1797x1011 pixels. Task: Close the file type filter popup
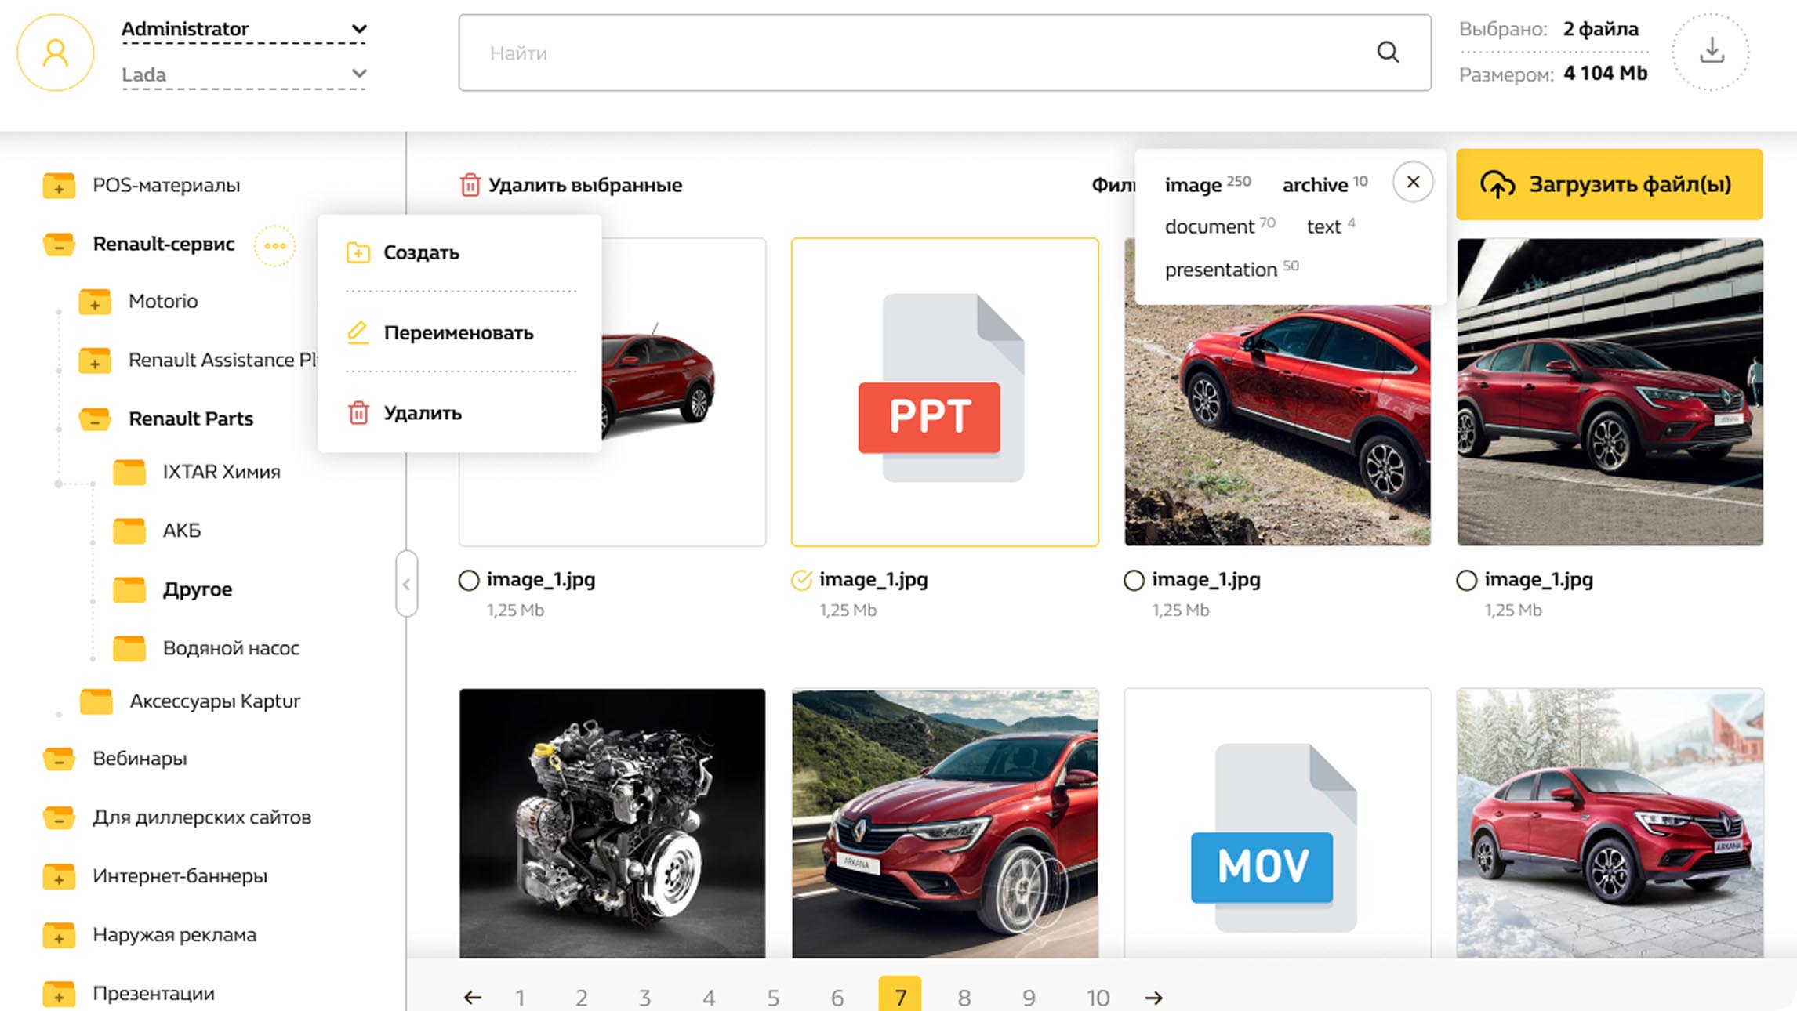[x=1413, y=182]
